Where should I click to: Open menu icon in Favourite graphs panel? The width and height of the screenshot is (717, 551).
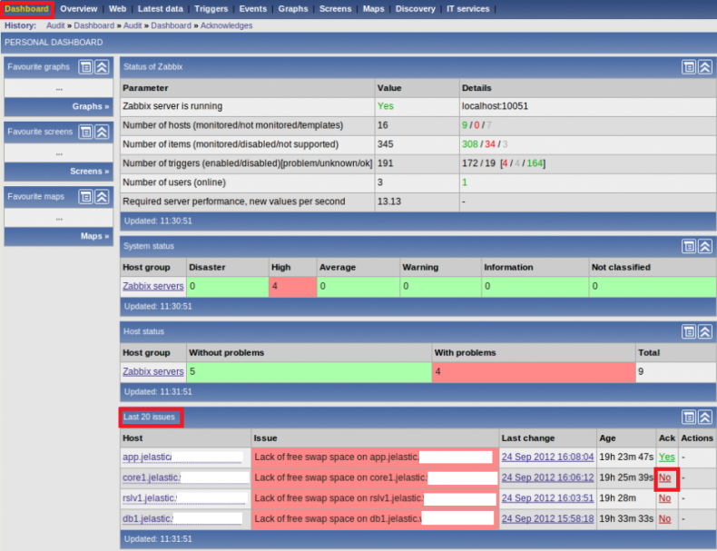point(85,67)
